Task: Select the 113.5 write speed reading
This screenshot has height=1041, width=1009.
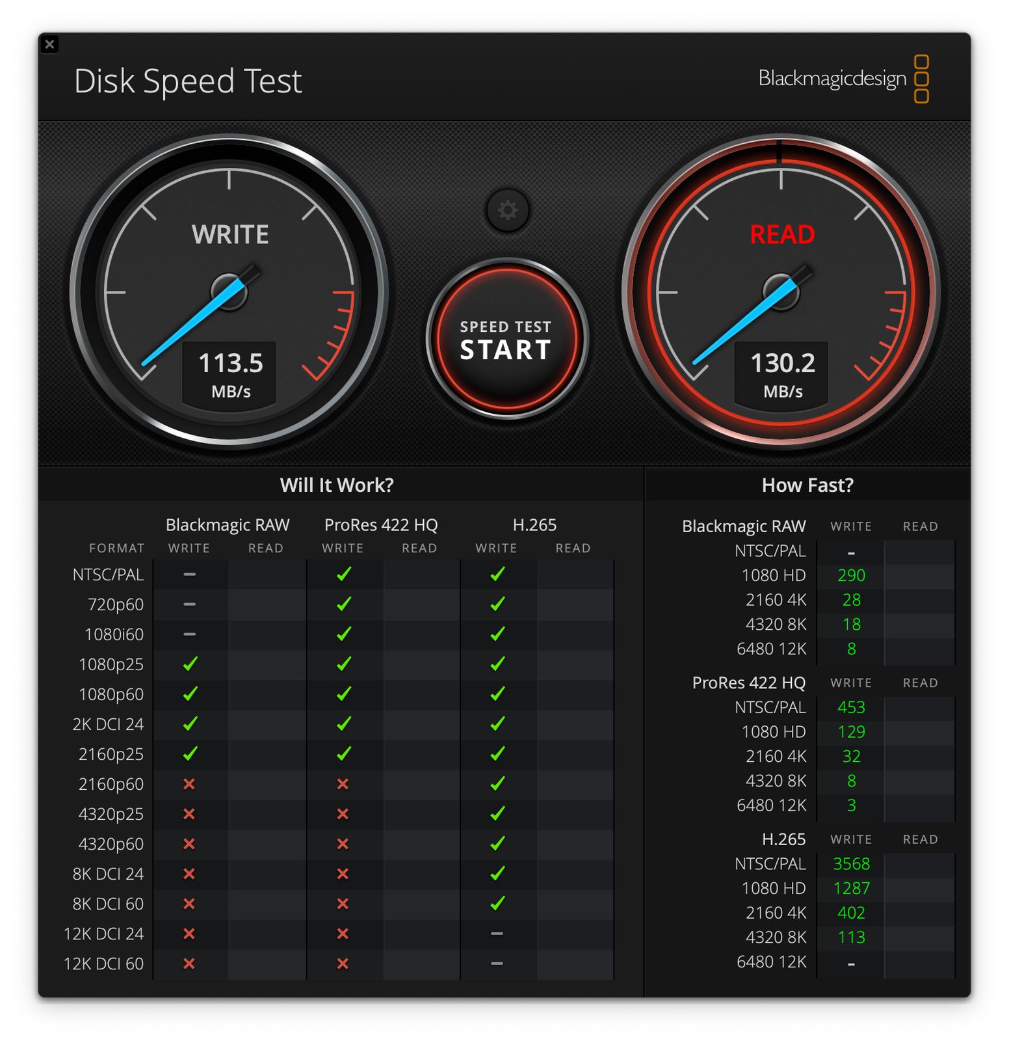Action: pyautogui.click(x=230, y=363)
